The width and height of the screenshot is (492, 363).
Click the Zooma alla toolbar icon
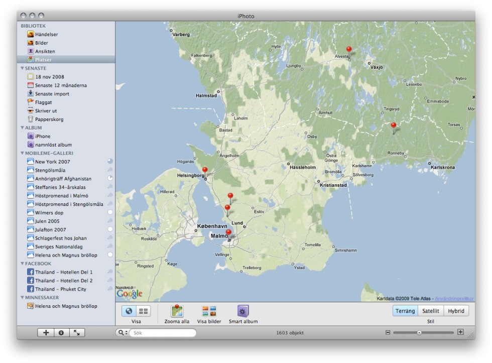pos(177,311)
